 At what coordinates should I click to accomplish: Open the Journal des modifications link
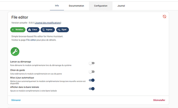[48, 23]
